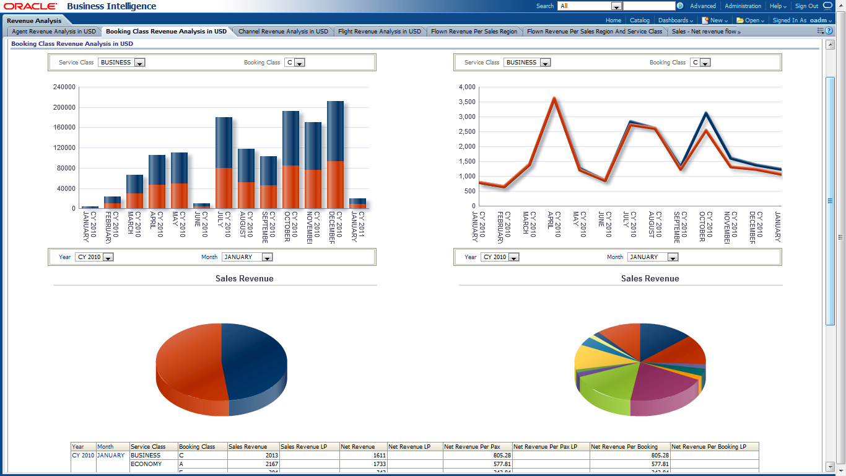
Task: Expand left Year CY 2010 dropdown
Action: click(108, 257)
